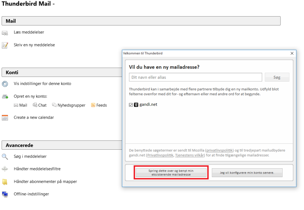Click the offline settings icon
This screenshot has width=304, height=210.
5,194
